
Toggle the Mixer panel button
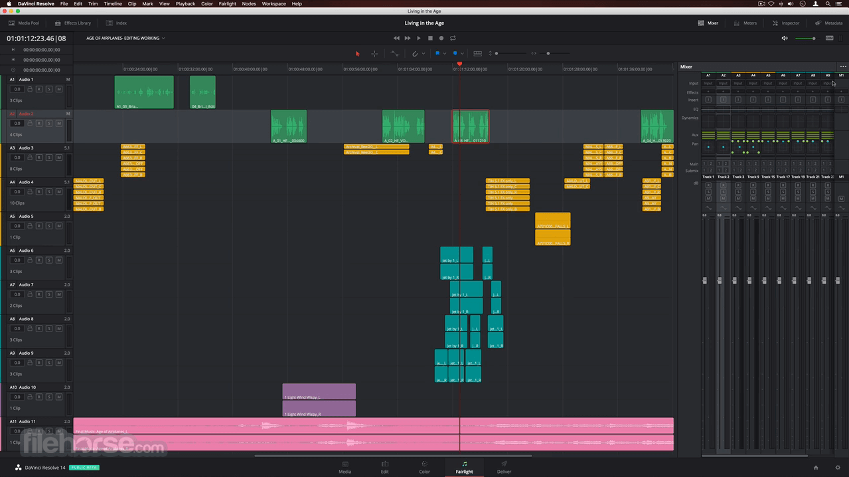click(x=708, y=23)
